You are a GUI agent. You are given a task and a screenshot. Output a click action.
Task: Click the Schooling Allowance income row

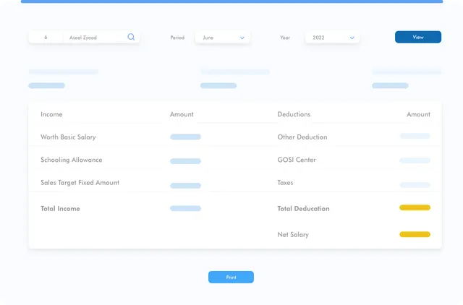[x=72, y=160]
